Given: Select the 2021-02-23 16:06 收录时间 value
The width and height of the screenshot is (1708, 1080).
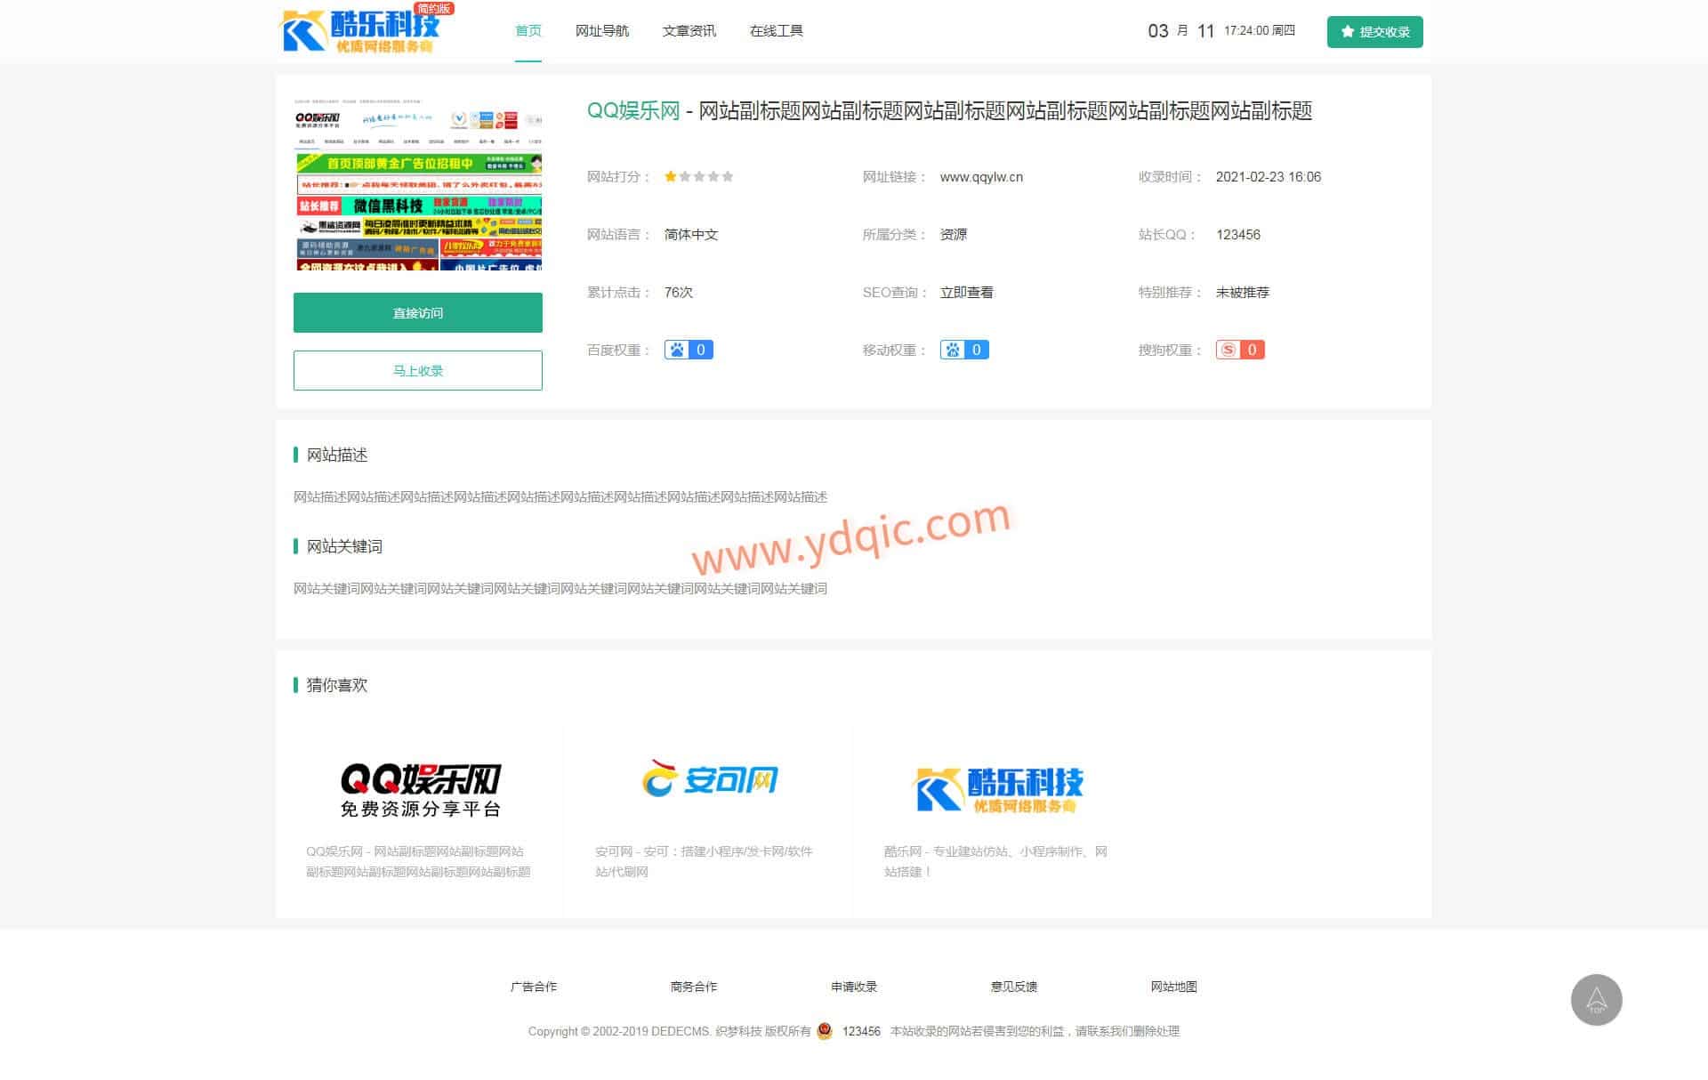Looking at the screenshot, I should coord(1269,177).
